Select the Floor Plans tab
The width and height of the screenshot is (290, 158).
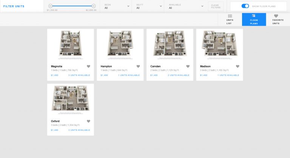click(254, 19)
